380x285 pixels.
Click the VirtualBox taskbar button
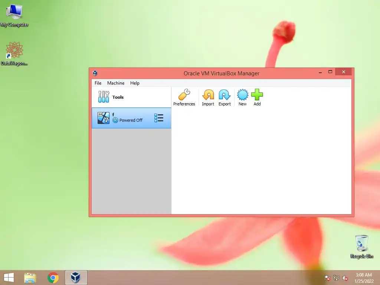click(76, 278)
